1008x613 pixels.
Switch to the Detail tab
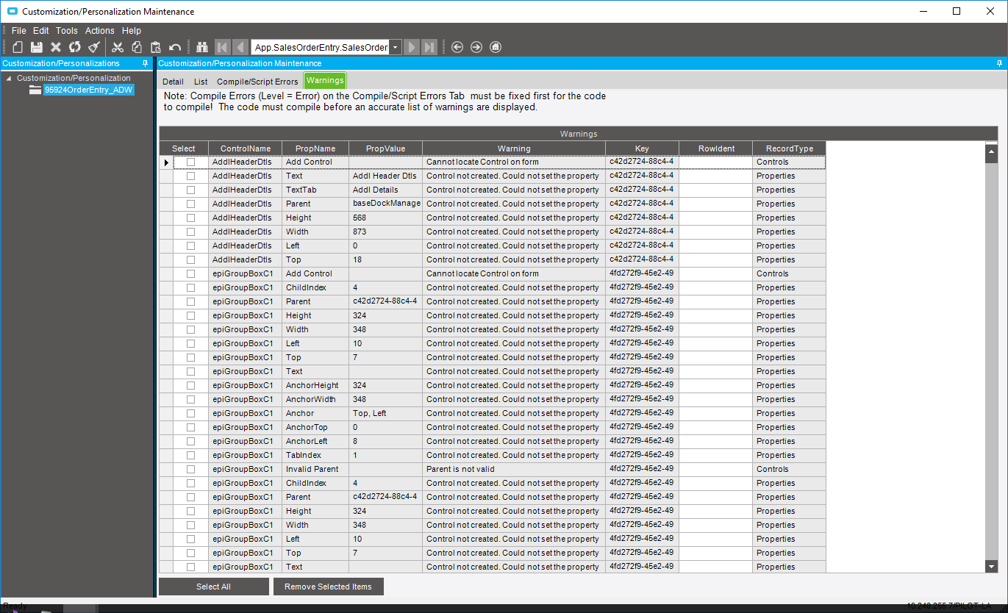coord(173,82)
